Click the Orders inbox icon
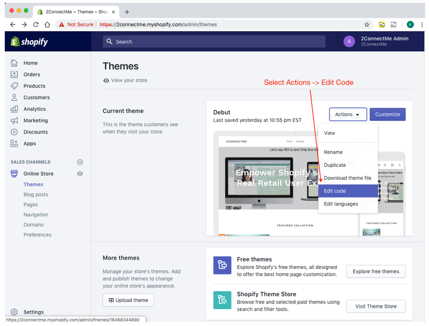Viewport: 429px width, 326px height. click(x=14, y=74)
